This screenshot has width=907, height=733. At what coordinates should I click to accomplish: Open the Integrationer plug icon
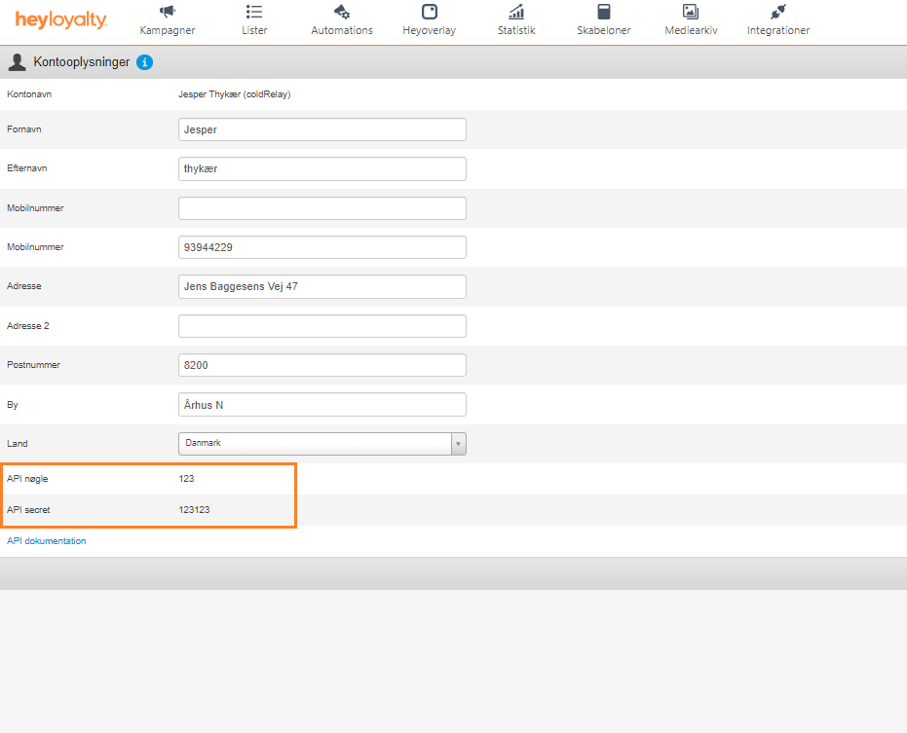778,12
